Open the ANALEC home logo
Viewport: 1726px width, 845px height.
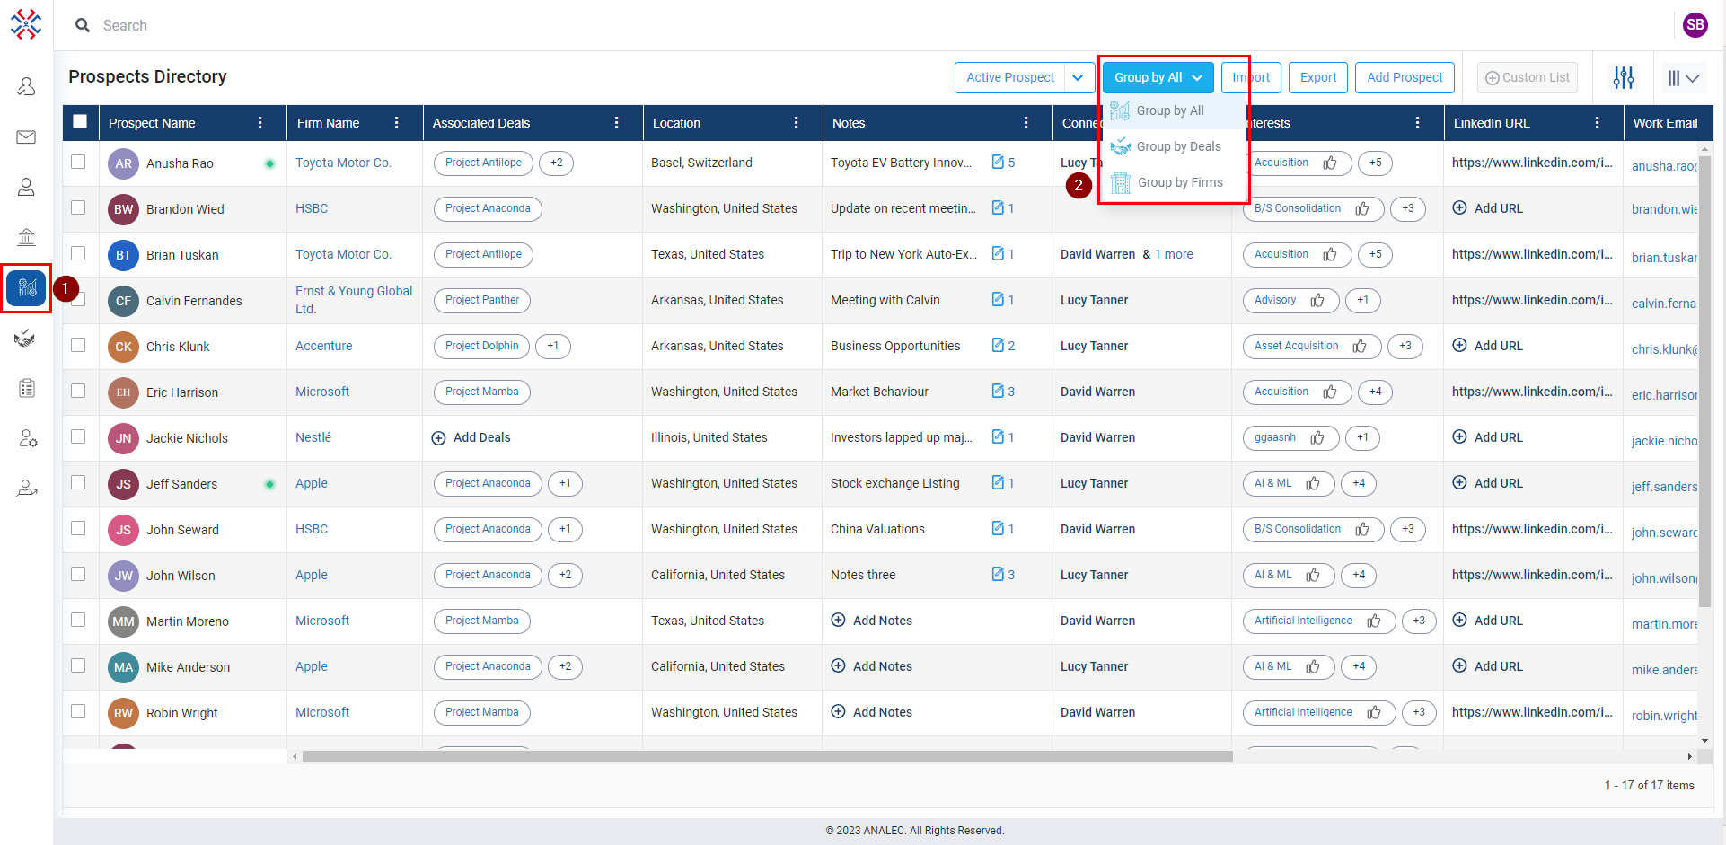point(26,24)
